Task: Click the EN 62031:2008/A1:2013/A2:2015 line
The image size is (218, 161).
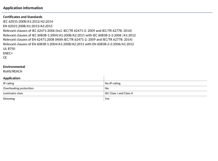Action: [x=28, y=26]
